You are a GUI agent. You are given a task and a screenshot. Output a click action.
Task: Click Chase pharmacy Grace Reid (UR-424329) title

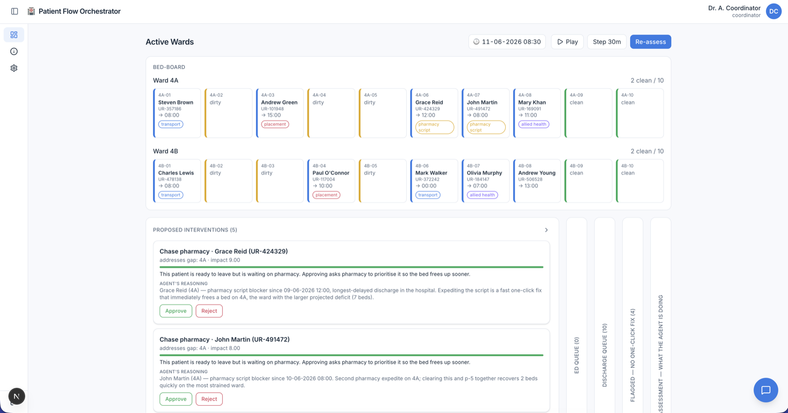(224, 251)
